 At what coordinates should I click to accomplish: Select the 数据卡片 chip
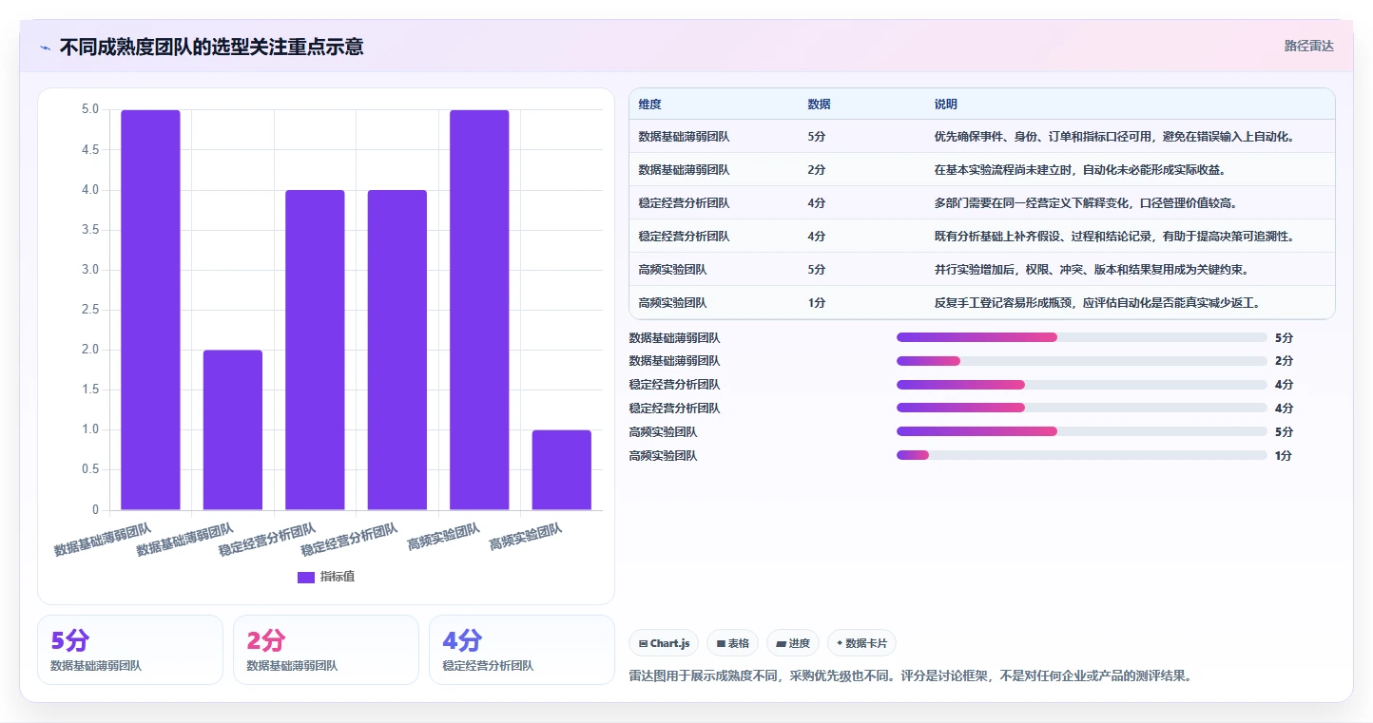pos(861,643)
